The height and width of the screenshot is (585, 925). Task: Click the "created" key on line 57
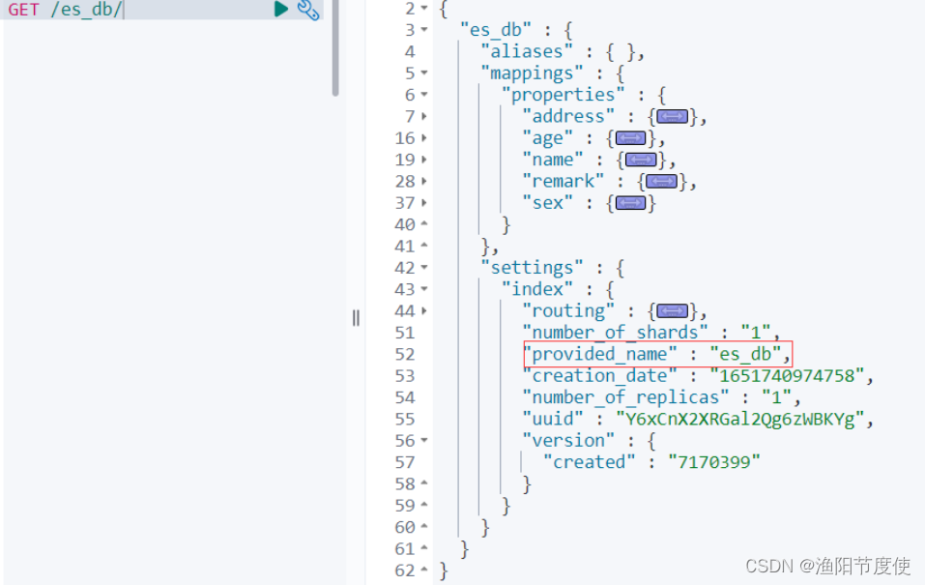[589, 463]
